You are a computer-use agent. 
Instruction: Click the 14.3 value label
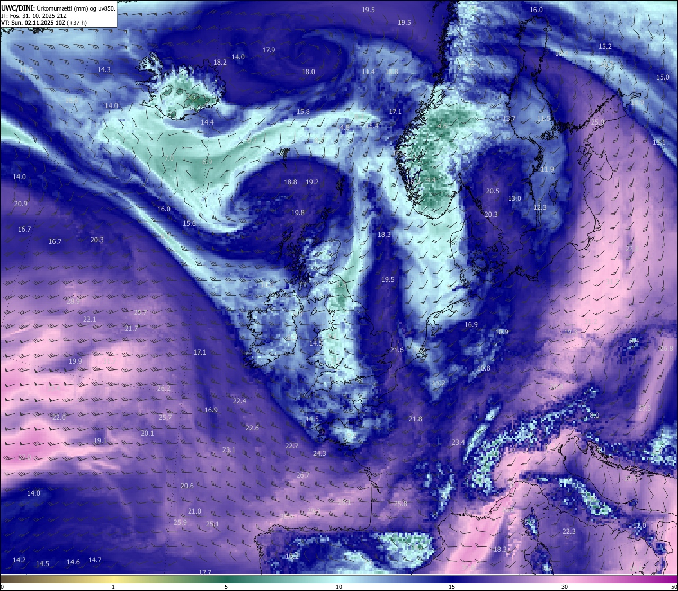(104, 70)
